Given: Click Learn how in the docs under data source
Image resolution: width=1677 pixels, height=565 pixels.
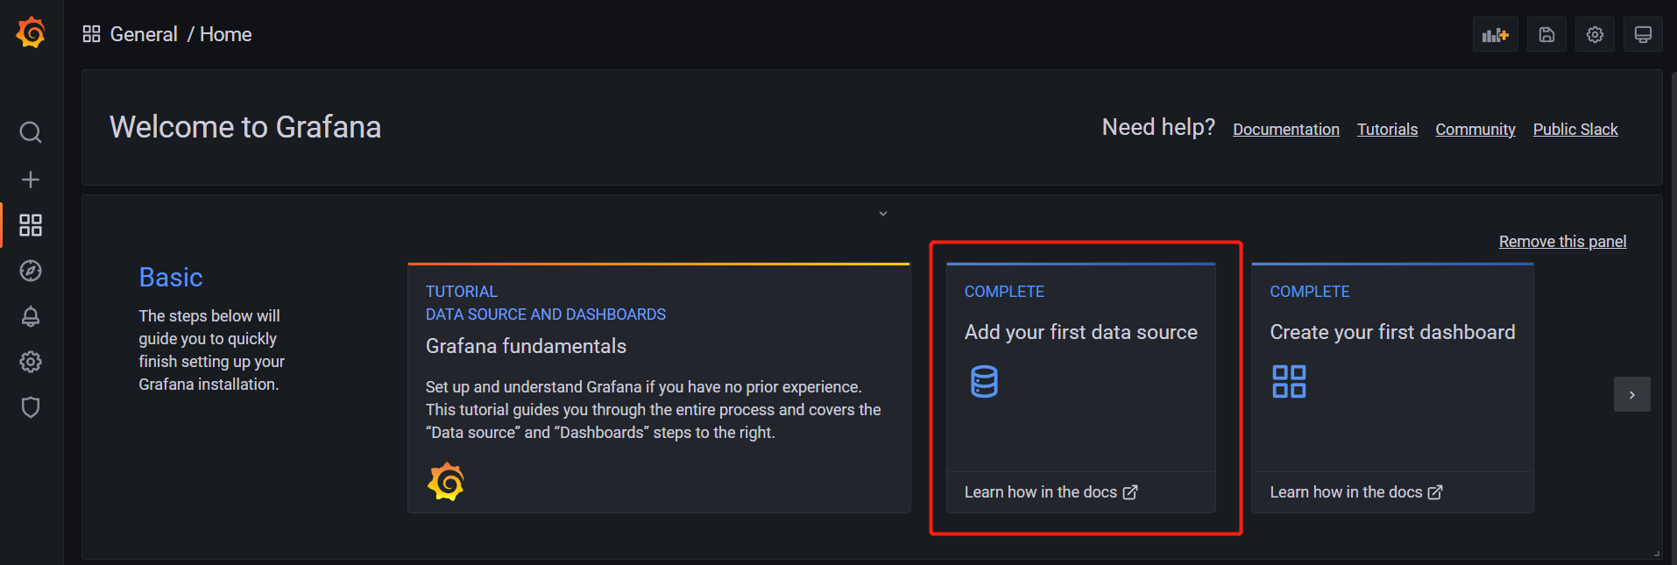Looking at the screenshot, I should 1051,492.
